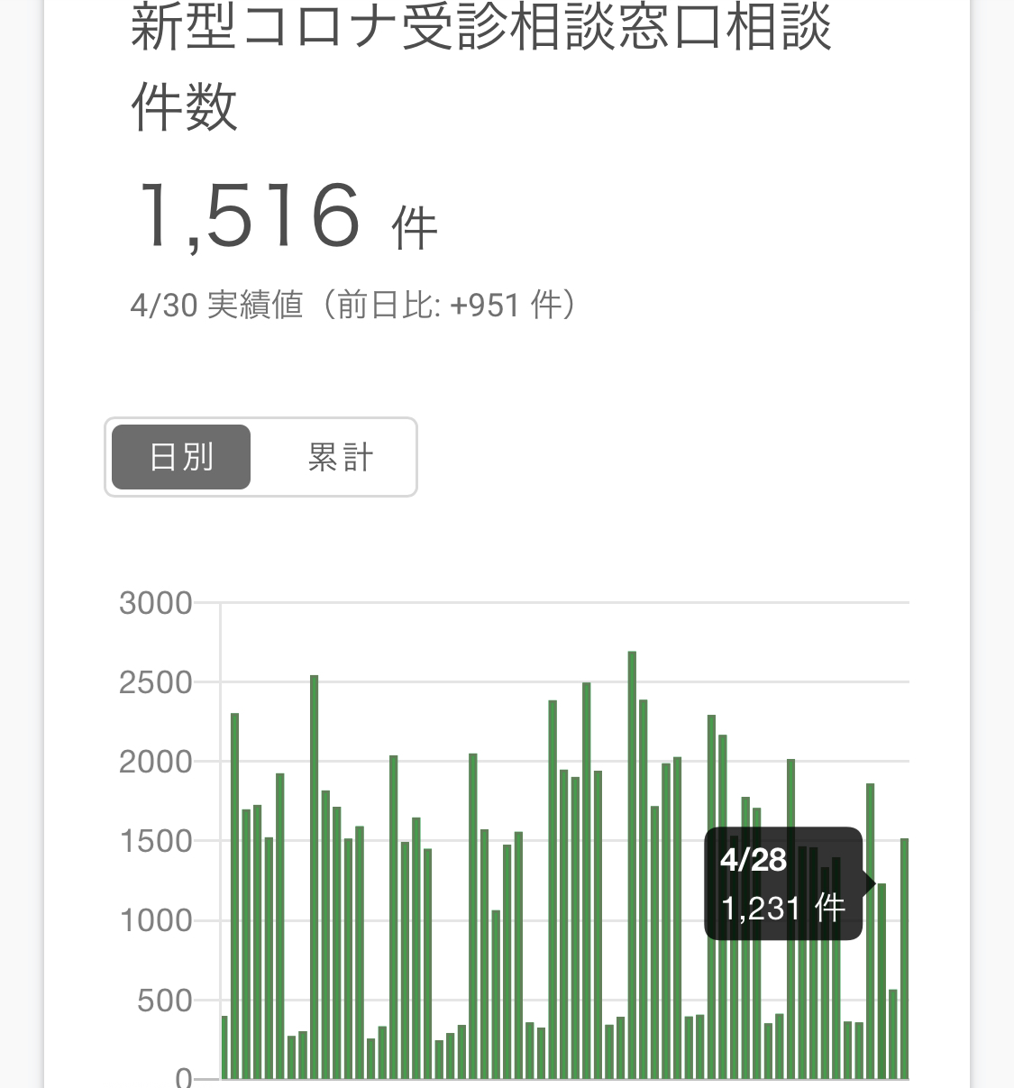
Task: Click the 1000 y-axis label
Action: coord(156,920)
